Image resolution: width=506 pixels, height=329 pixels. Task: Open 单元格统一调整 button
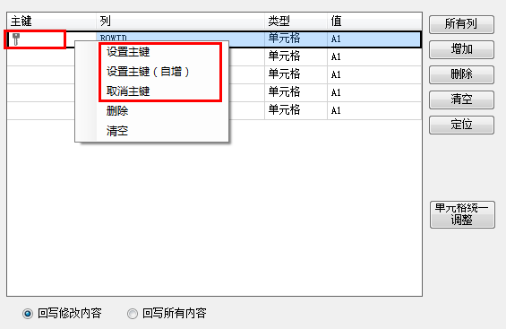(x=462, y=214)
